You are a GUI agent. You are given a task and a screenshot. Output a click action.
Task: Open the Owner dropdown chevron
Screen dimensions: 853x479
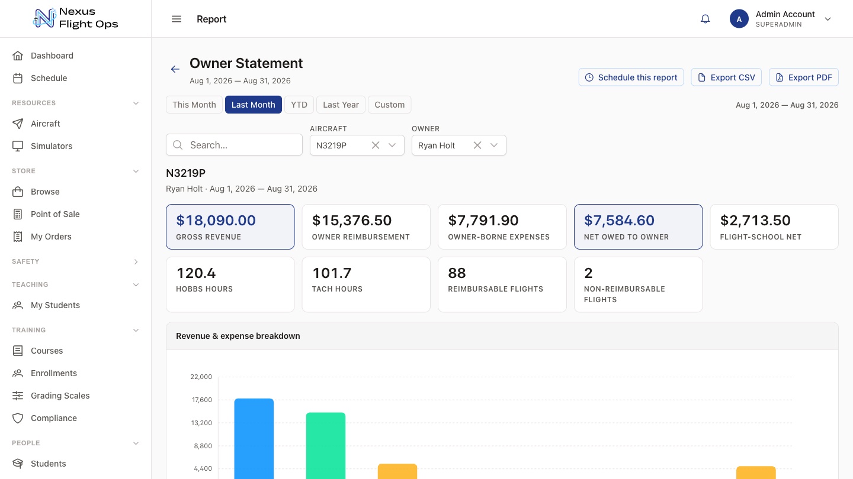point(494,145)
